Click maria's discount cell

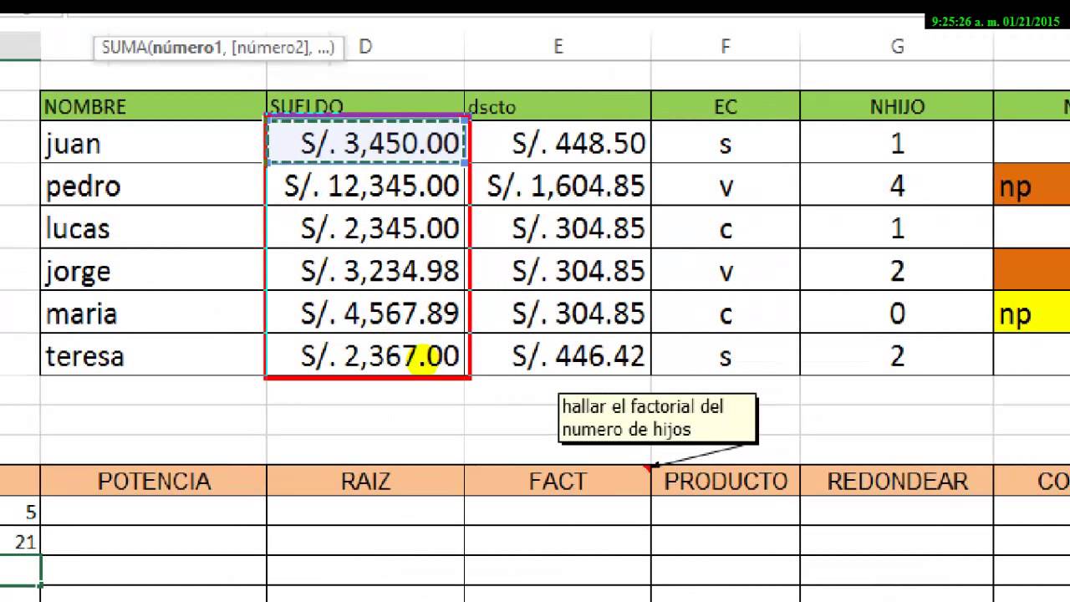[558, 314]
